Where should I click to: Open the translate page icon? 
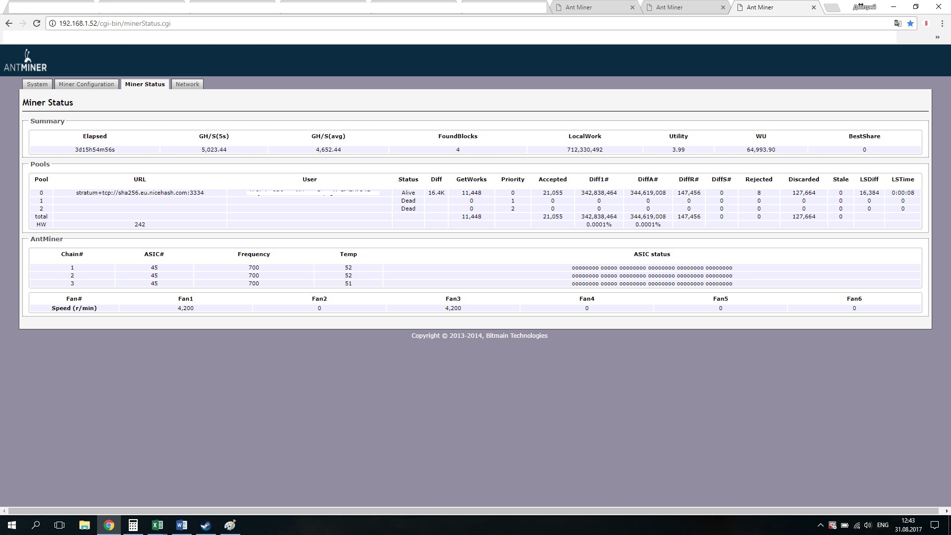898,23
